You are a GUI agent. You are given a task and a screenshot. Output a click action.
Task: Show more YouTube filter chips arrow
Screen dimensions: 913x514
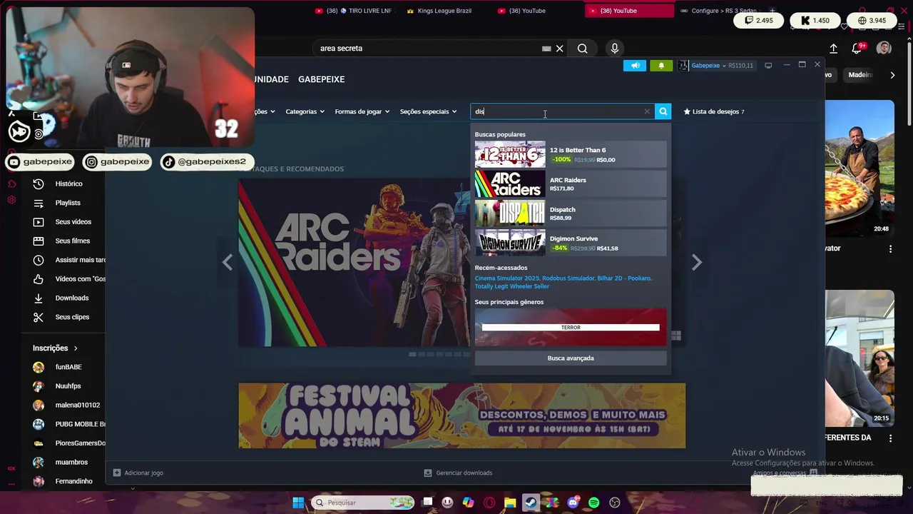point(892,75)
